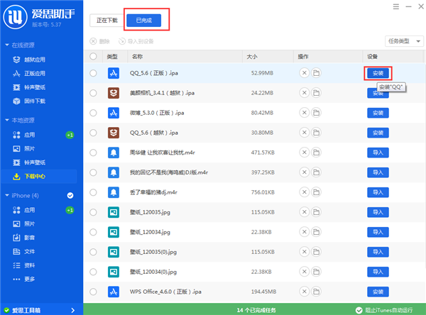Install WPS Office_4.6.0 to device
Viewport: 426px width, 315px height.
pos(378,292)
